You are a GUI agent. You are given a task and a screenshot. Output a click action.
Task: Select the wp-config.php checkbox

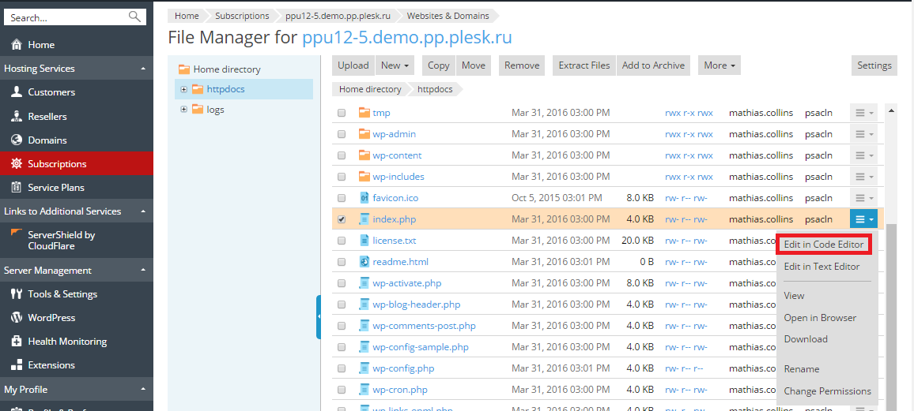pos(342,368)
